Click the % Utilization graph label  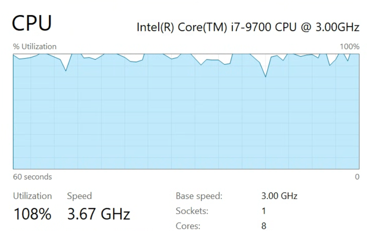click(35, 47)
